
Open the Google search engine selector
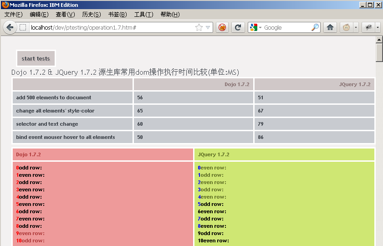[x=256, y=27]
